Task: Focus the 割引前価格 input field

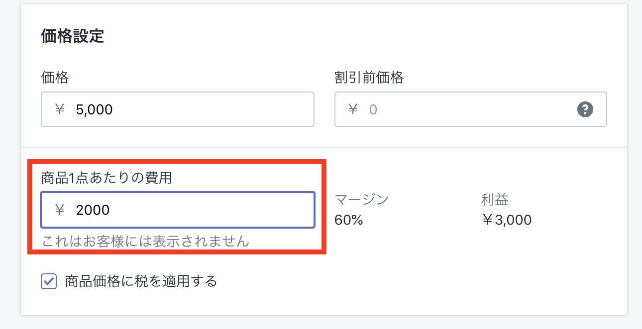Action: (468, 109)
